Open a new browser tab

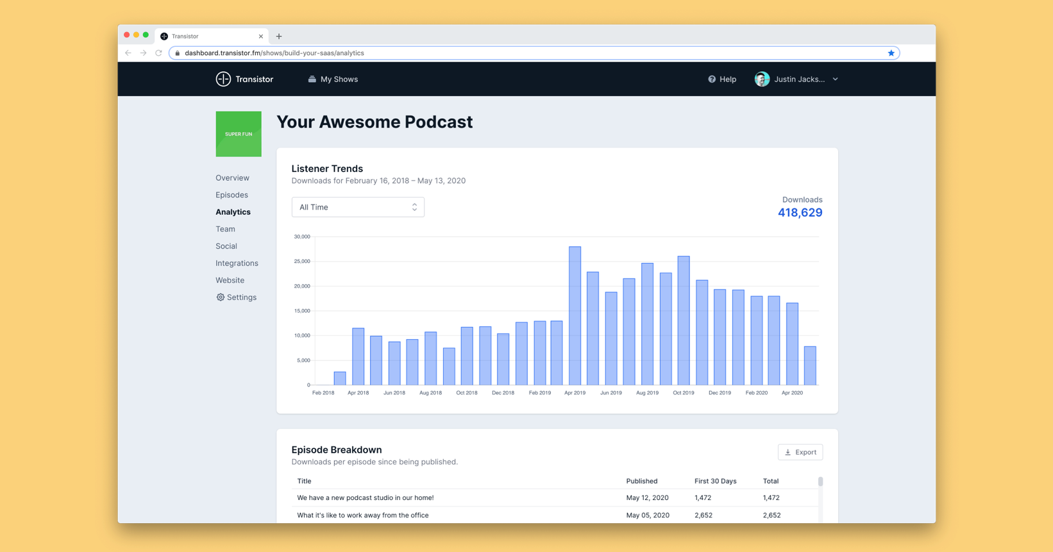point(279,37)
